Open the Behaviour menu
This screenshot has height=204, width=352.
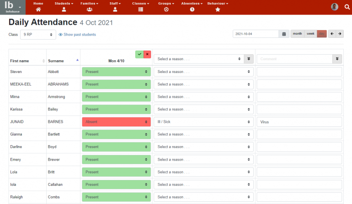point(218,6)
